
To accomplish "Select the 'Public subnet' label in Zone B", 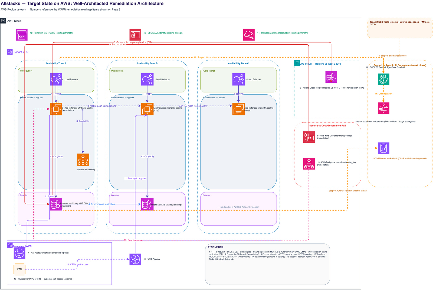I will tap(117, 71).
